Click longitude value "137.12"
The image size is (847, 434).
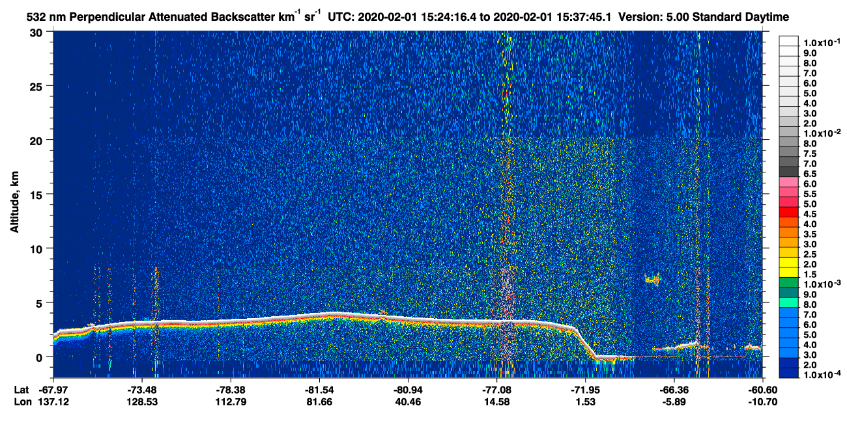pyautogui.click(x=54, y=401)
